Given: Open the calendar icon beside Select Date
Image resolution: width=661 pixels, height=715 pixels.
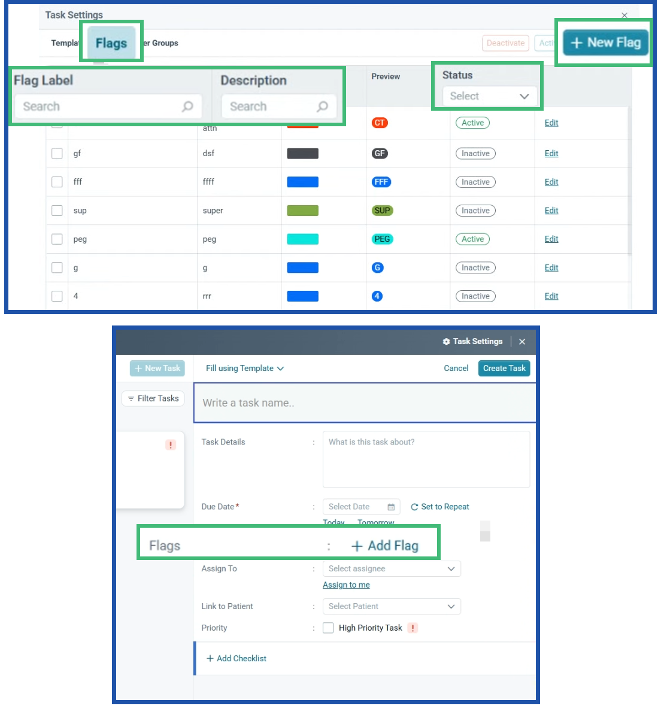Looking at the screenshot, I should [x=392, y=506].
